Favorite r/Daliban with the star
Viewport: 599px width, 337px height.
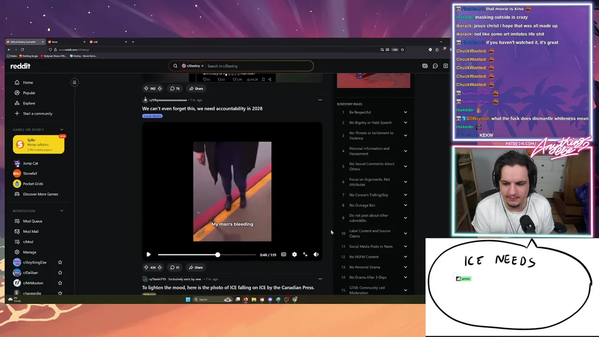pyautogui.click(x=60, y=273)
